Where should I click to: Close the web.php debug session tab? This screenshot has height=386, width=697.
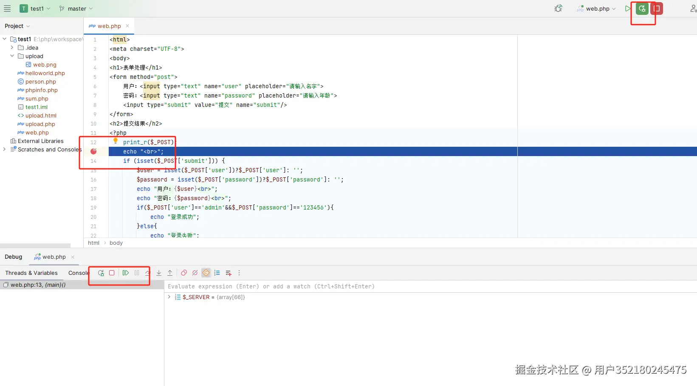click(73, 257)
